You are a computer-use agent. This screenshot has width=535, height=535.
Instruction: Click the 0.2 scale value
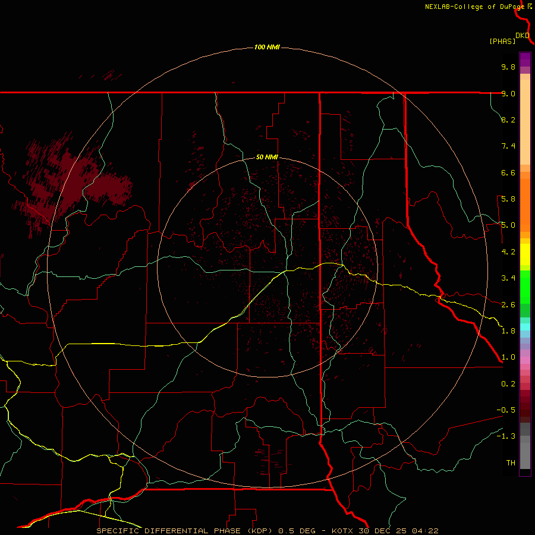point(508,384)
